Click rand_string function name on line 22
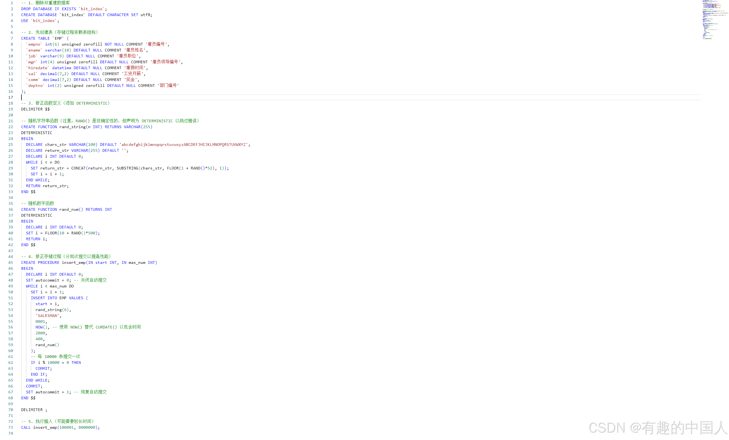Screen dimensions: 729x440 click(x=72, y=127)
